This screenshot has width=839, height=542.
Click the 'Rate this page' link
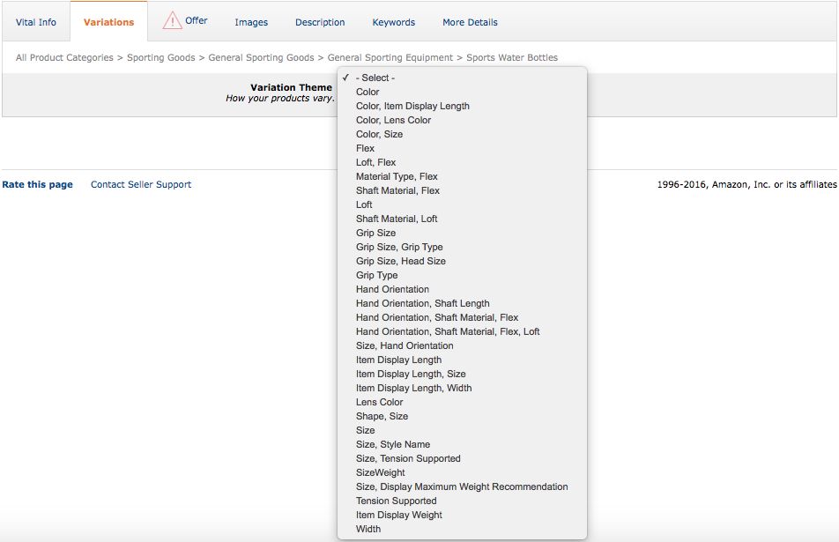tap(38, 184)
